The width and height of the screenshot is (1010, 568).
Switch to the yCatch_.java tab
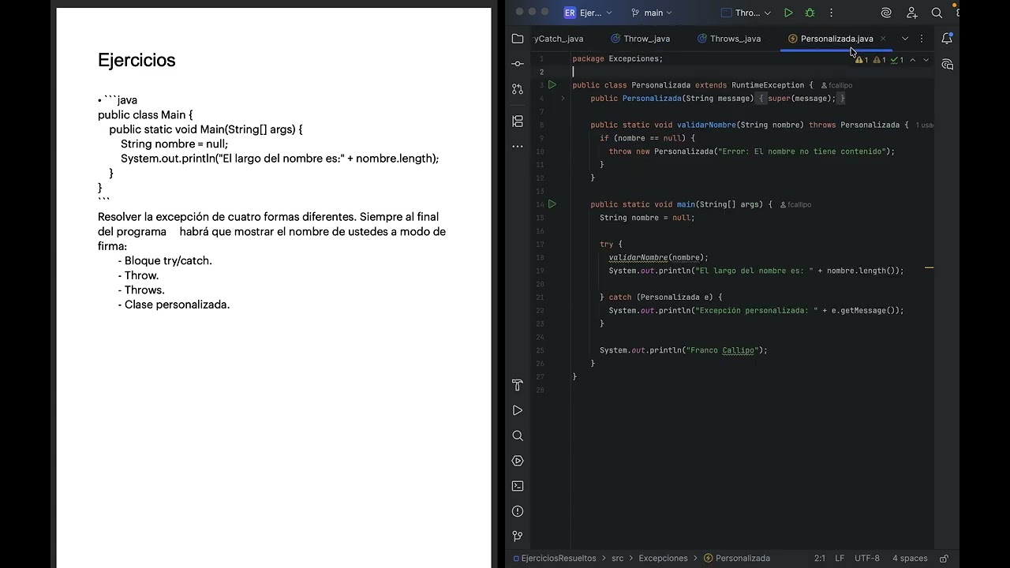[559, 39]
